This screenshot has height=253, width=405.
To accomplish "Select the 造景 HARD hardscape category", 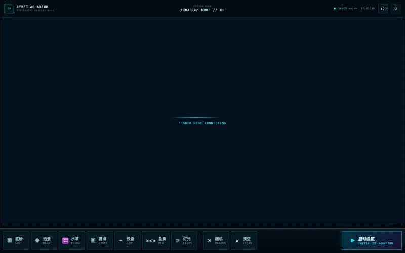I will coord(44,240).
